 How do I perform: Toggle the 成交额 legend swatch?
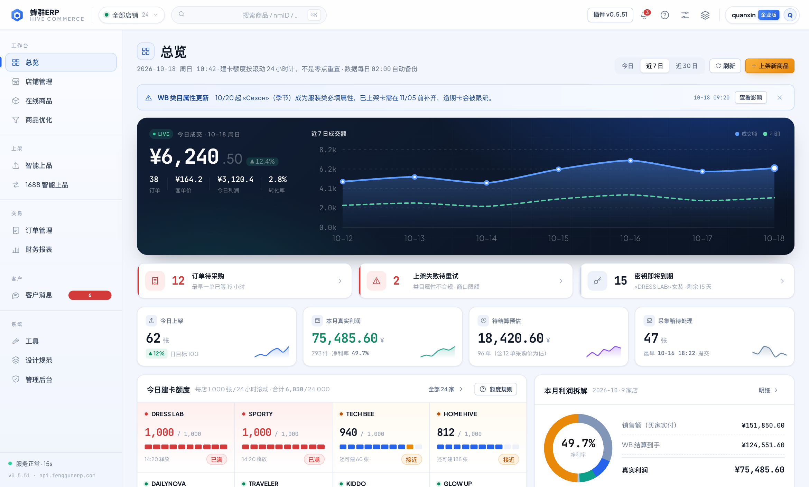click(737, 134)
